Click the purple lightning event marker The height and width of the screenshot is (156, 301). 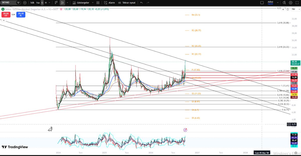tap(185, 130)
